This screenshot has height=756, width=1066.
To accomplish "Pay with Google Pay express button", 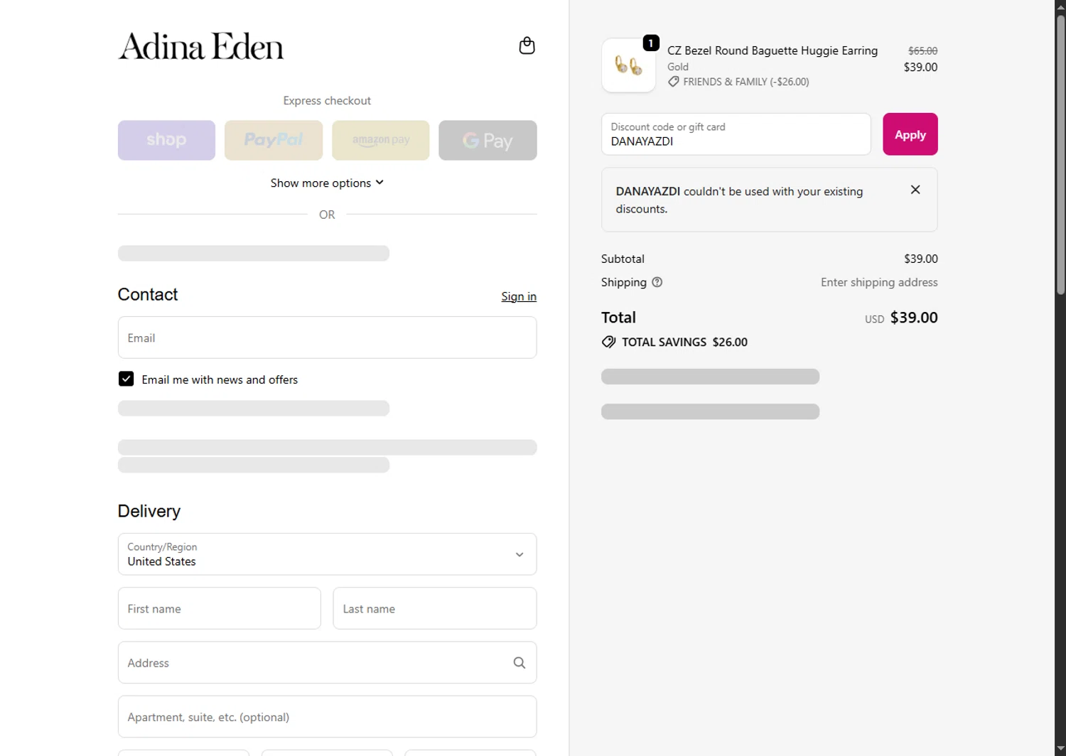I will 488,140.
